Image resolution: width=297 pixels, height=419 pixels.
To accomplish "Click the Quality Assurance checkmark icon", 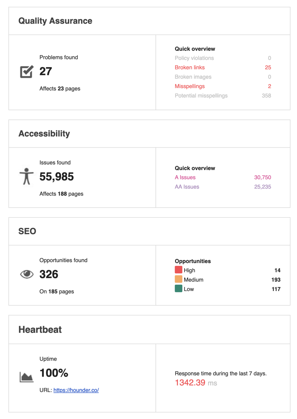I will point(27,72).
